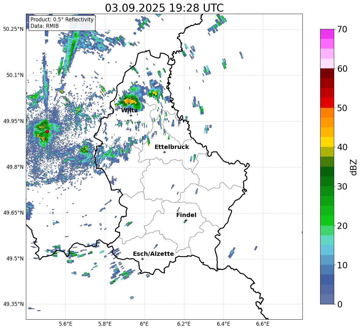The height and width of the screenshot is (330, 361).
Task: Click the colorbar value 40
Action: click(342, 147)
